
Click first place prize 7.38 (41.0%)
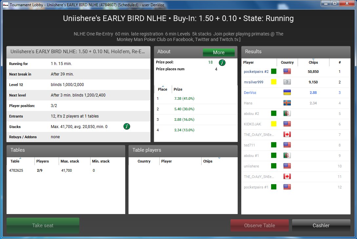[184, 98]
